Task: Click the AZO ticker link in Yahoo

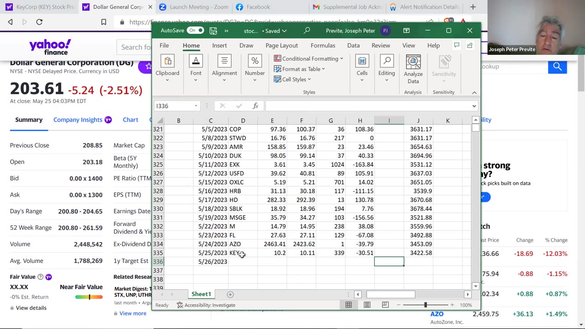Action: (x=437, y=314)
